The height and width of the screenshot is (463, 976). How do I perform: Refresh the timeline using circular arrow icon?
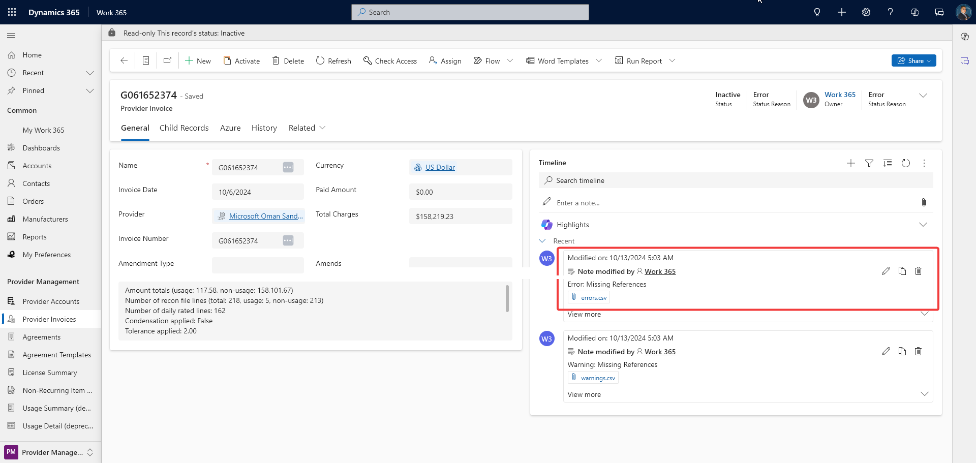click(906, 163)
